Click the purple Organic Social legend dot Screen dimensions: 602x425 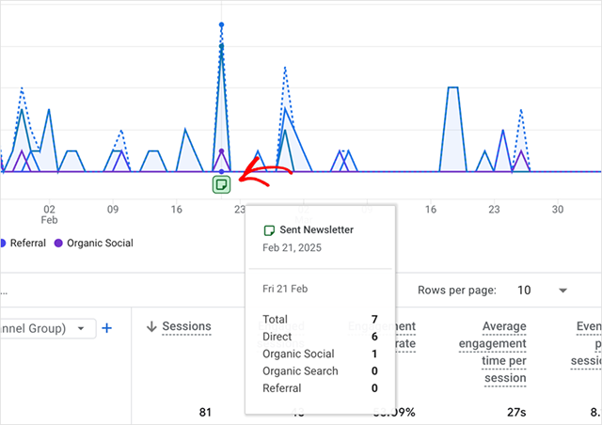[x=58, y=243]
